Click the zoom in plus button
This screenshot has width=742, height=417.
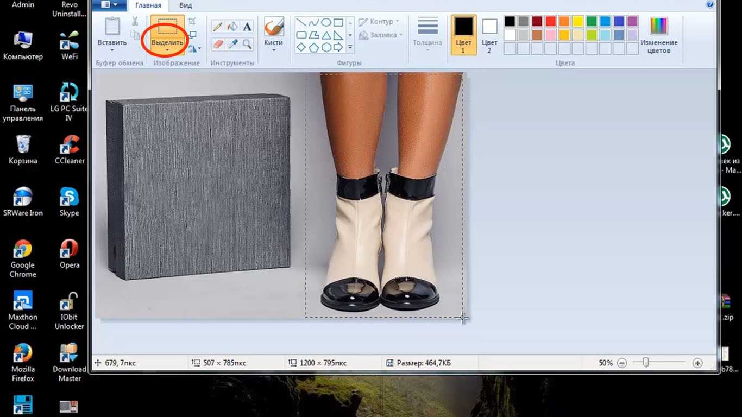(697, 363)
